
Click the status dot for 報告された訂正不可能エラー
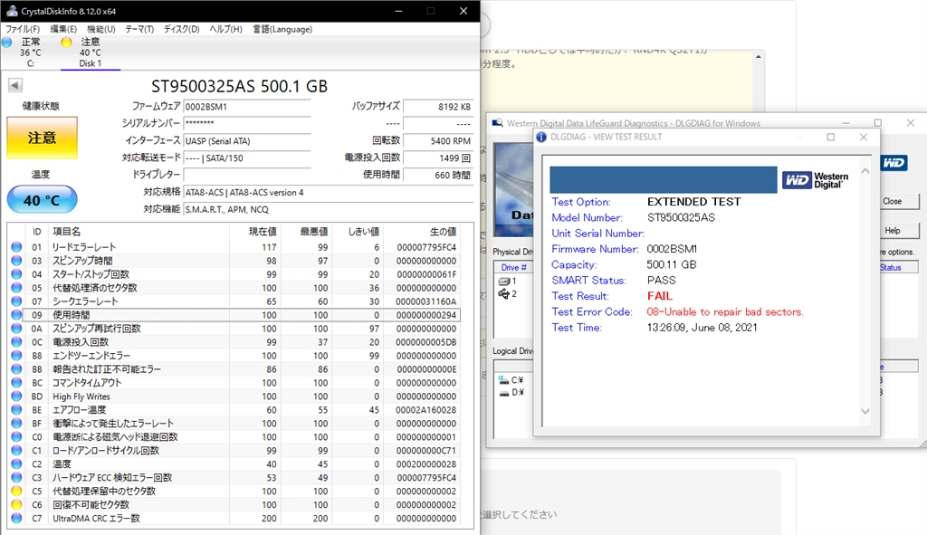tap(16, 369)
